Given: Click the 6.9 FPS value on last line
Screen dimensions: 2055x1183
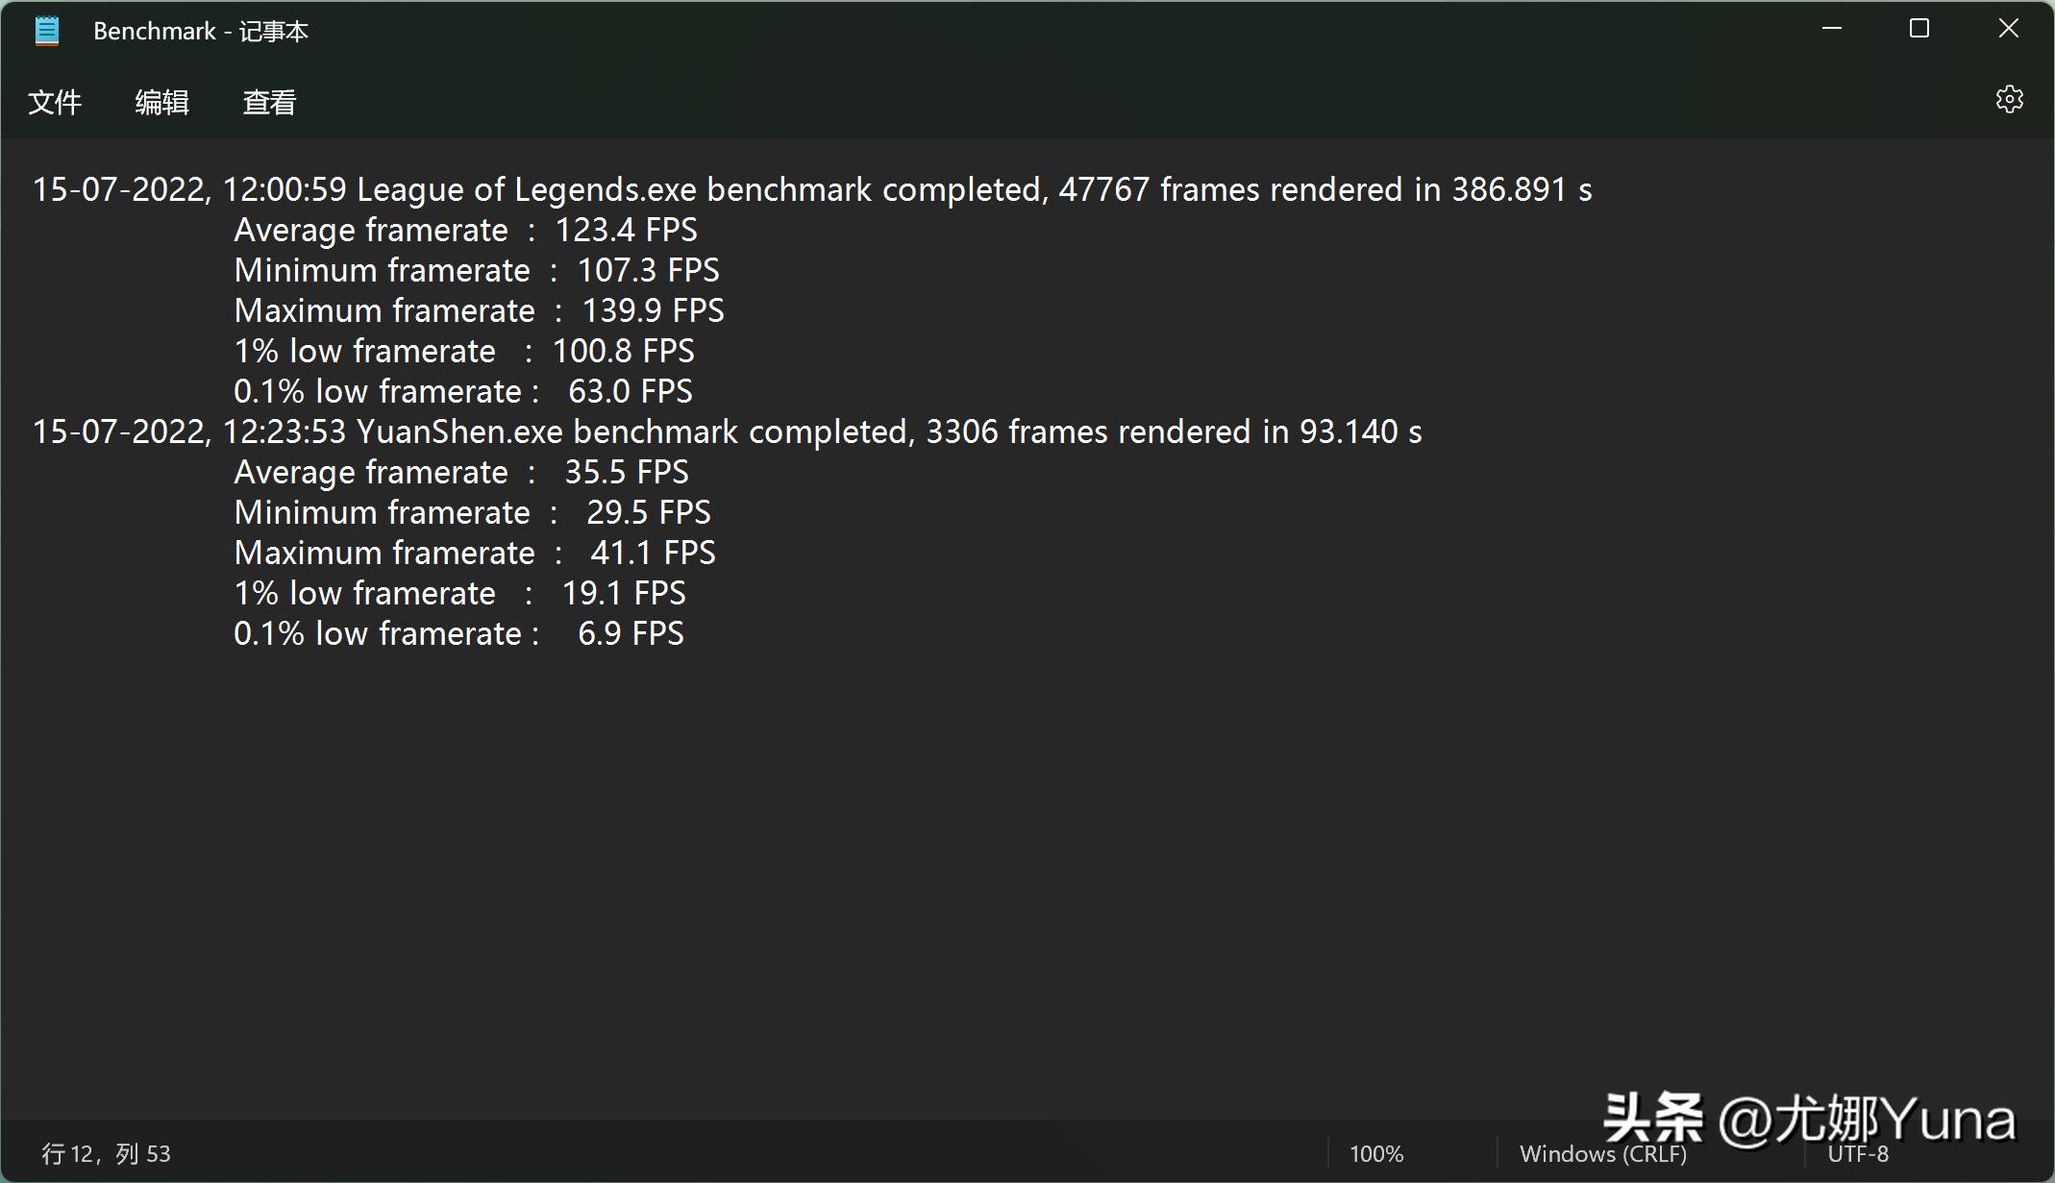Looking at the screenshot, I should click(631, 633).
